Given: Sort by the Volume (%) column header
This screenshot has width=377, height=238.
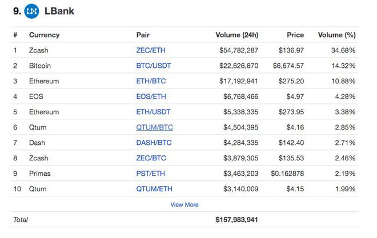Looking at the screenshot, I should [x=336, y=35].
